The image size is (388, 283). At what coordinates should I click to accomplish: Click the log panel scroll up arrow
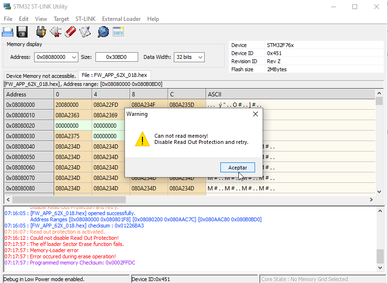tap(380, 211)
